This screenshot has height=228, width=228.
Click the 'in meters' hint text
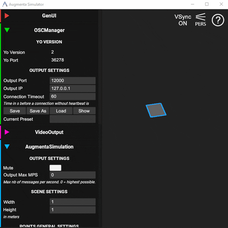click(11, 217)
